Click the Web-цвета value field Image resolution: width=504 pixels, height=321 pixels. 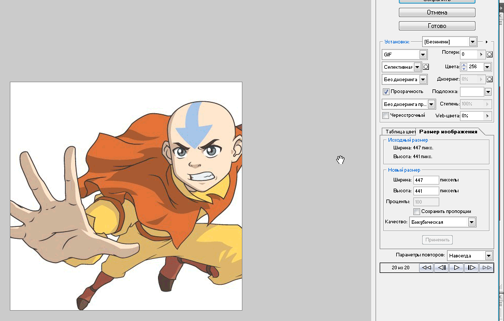472,116
